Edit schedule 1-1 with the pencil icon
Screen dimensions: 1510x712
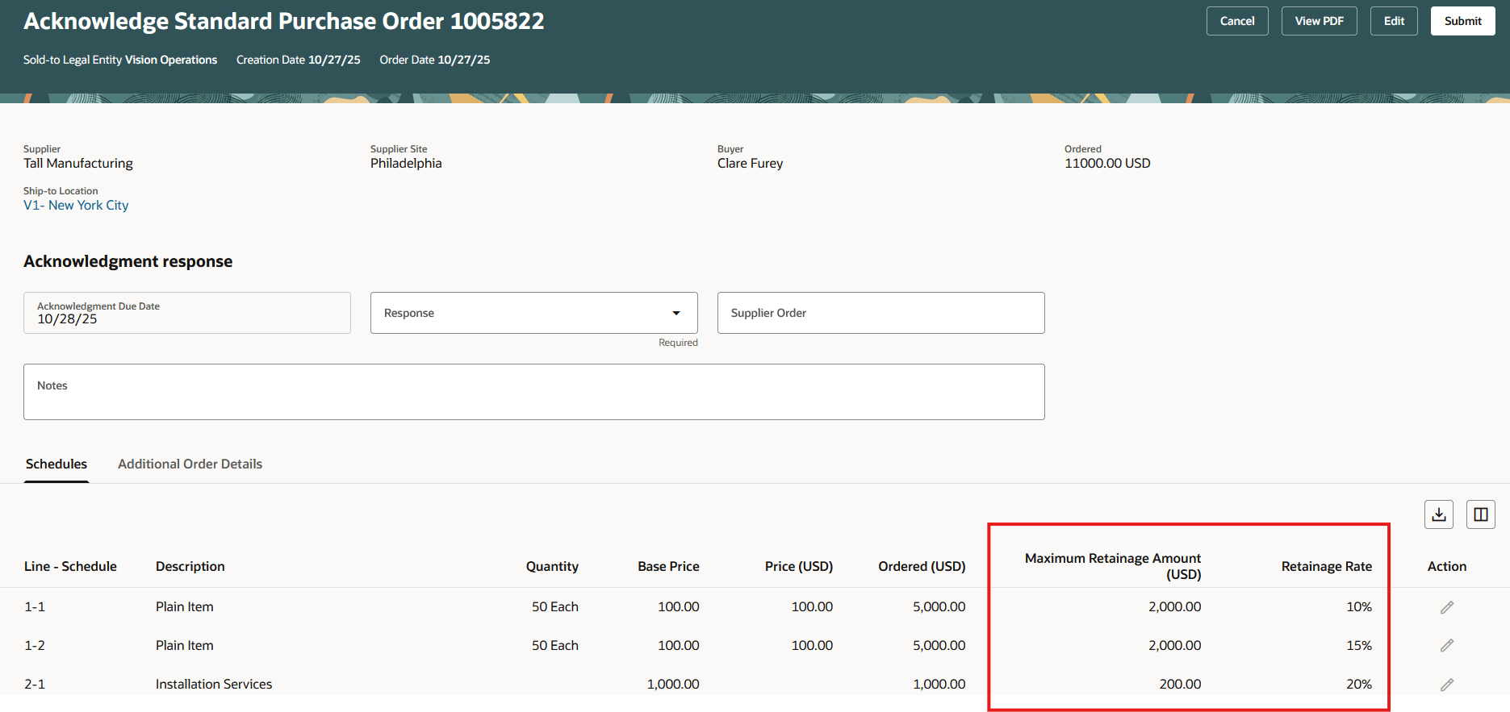coord(1447,607)
